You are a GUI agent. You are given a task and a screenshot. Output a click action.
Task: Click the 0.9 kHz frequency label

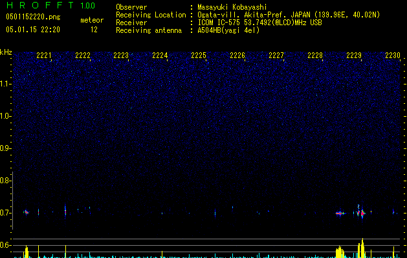(x=5, y=148)
